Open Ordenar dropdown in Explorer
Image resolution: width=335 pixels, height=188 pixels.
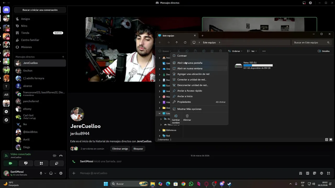(x=235, y=51)
